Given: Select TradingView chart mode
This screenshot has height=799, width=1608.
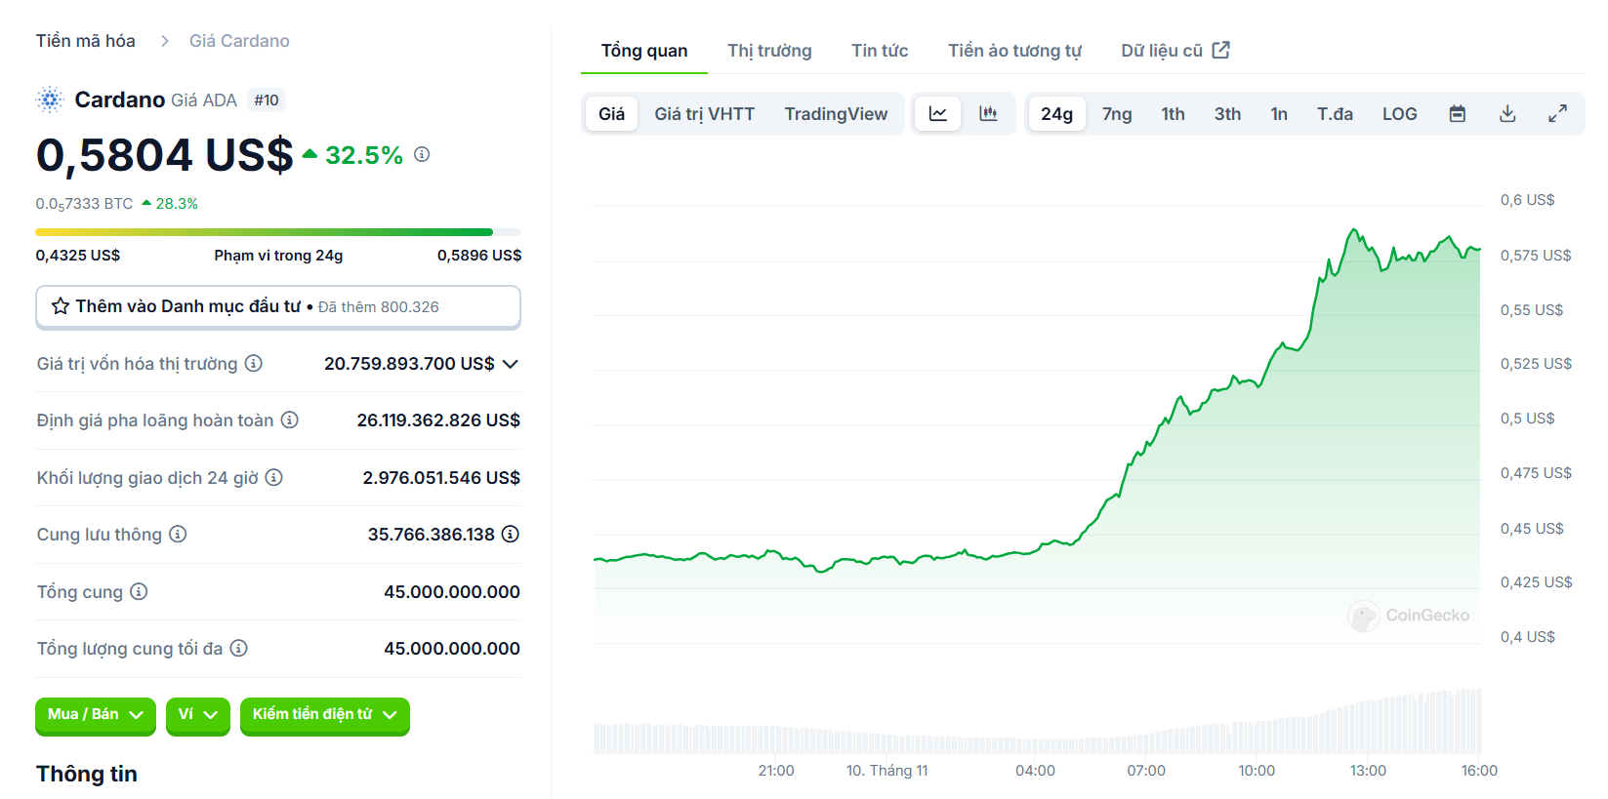Looking at the screenshot, I should [x=836, y=114].
